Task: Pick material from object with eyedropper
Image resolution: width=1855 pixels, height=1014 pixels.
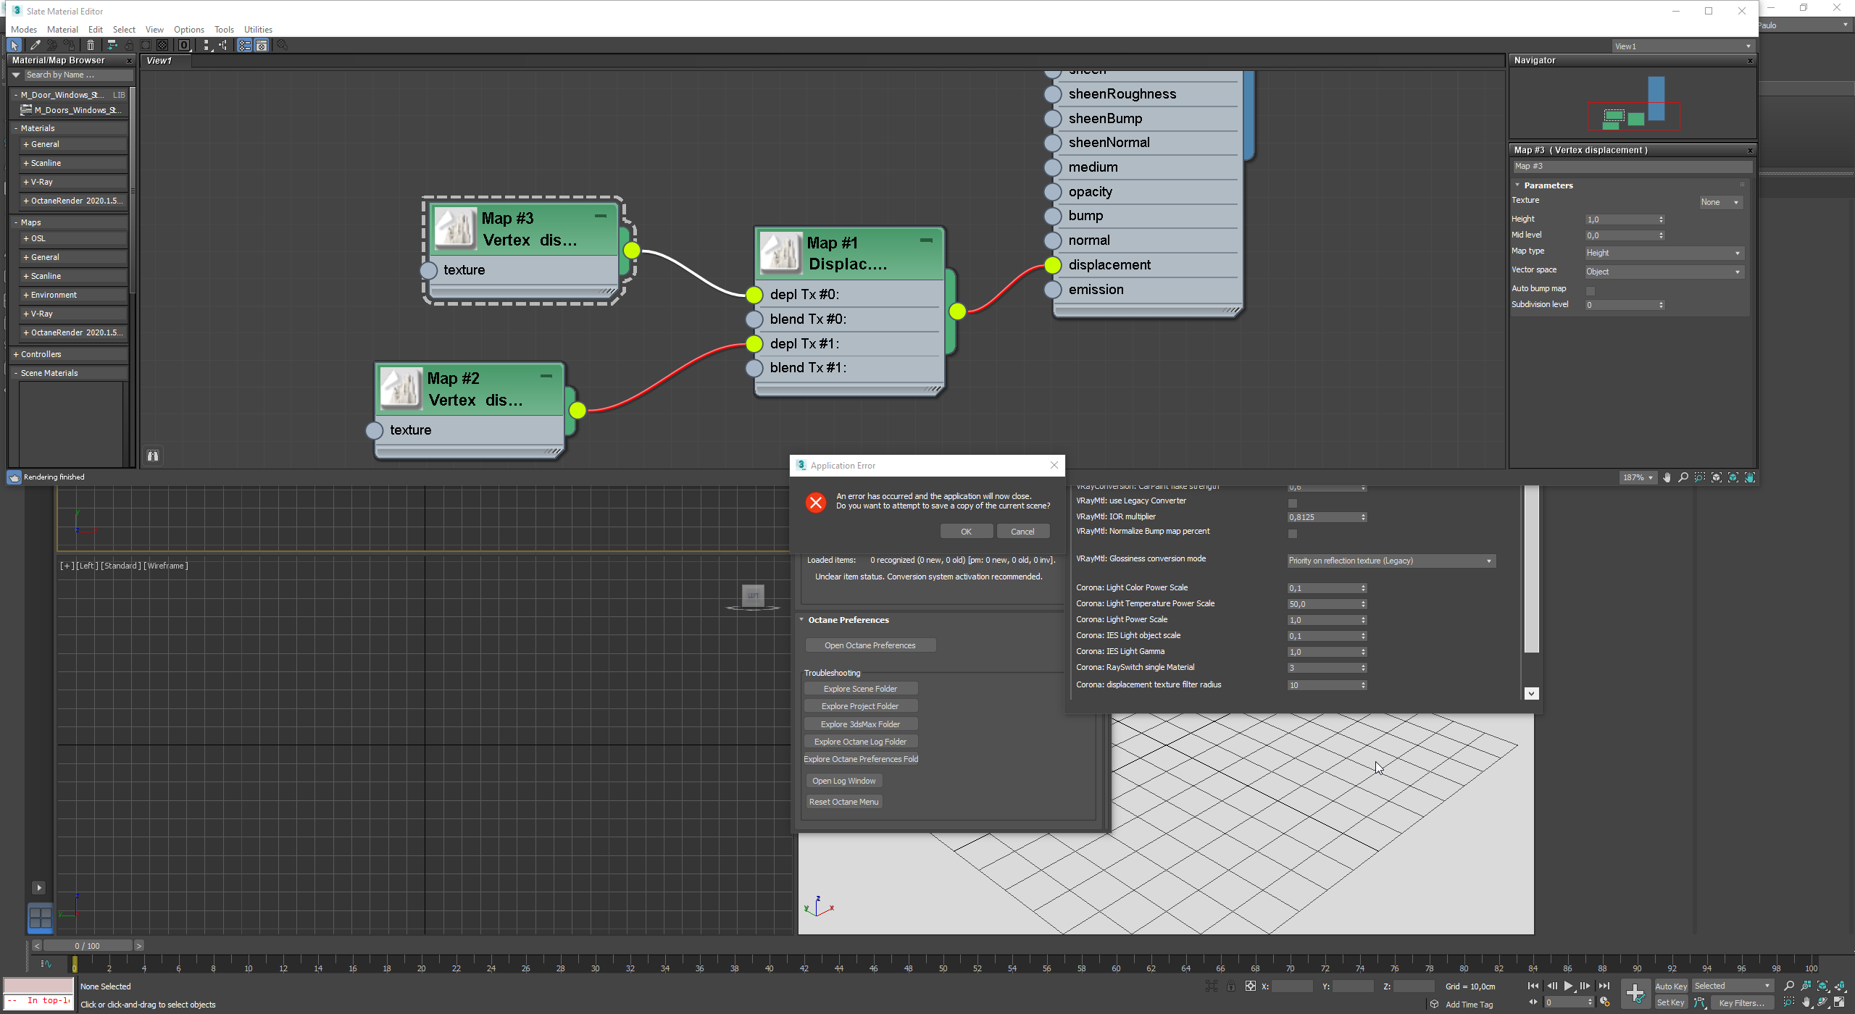Action: point(35,46)
